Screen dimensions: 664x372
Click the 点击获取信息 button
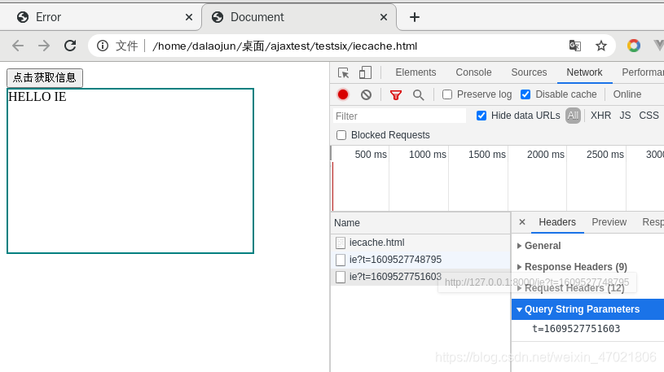point(45,77)
